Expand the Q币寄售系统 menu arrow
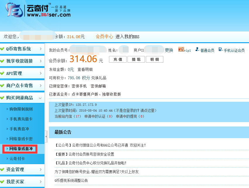This screenshot has height=188, width=249. click(x=41, y=49)
